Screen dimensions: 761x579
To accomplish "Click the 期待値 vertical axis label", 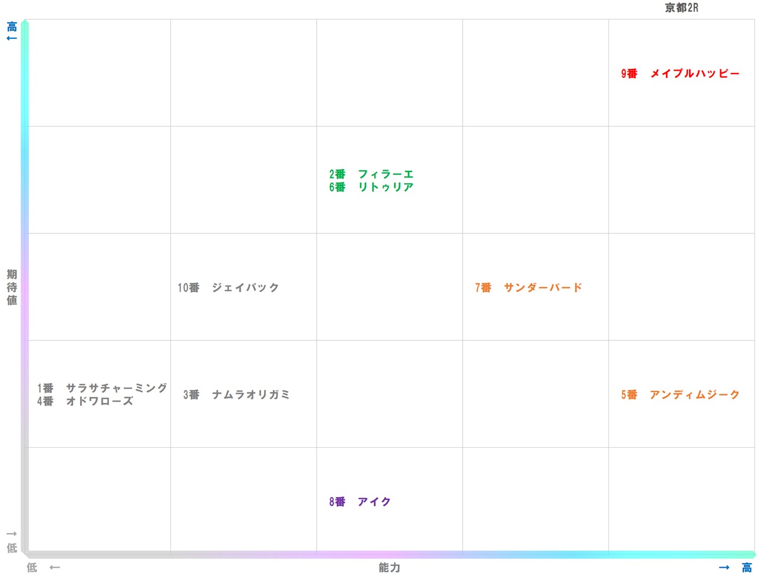I will click(x=12, y=287).
